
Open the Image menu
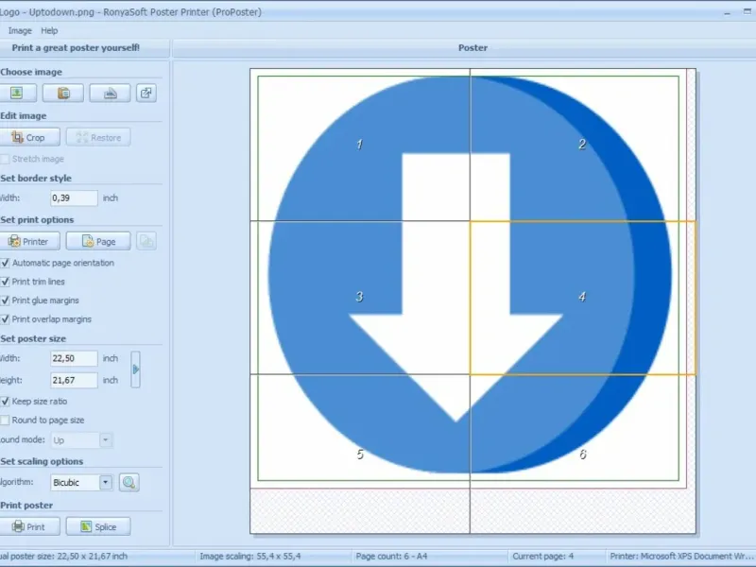pyautogui.click(x=20, y=30)
